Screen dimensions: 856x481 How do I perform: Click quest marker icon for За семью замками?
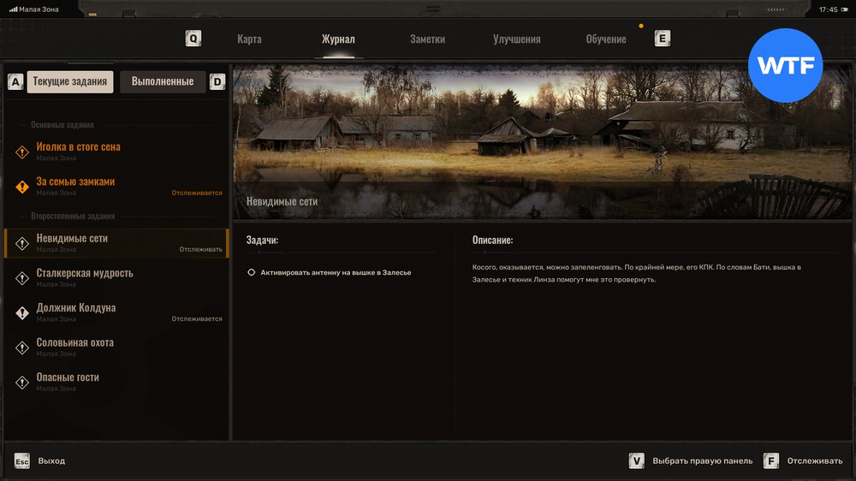pyautogui.click(x=23, y=186)
